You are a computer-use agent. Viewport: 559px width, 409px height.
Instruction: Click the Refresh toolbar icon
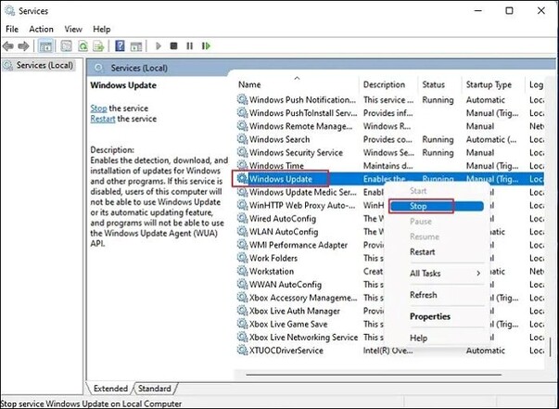(x=83, y=45)
